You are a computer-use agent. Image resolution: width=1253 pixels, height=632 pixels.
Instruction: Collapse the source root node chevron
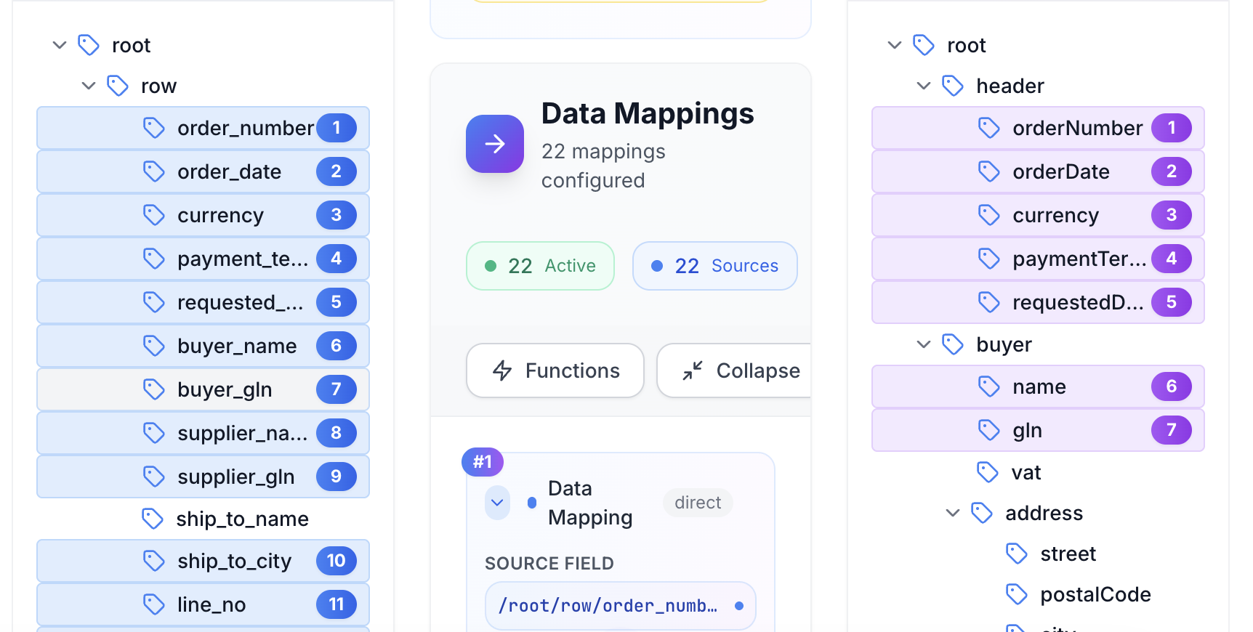click(x=60, y=45)
